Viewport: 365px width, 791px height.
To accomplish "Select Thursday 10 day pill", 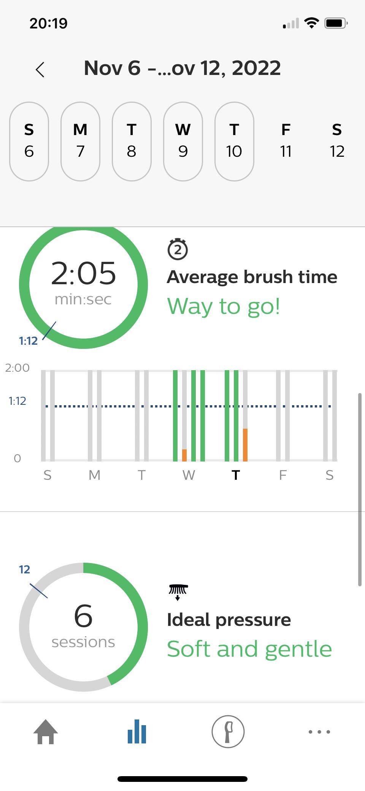I will pyautogui.click(x=234, y=141).
